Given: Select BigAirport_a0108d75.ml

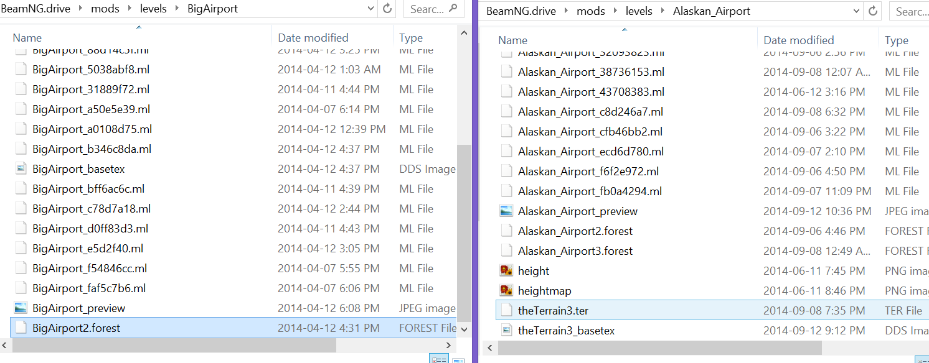Looking at the screenshot, I should (92, 129).
